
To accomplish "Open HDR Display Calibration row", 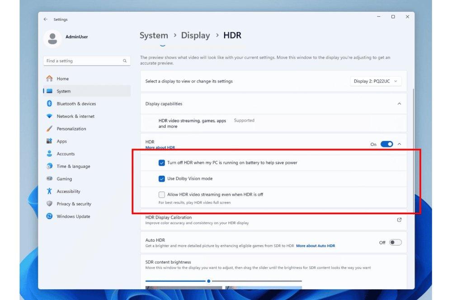I will [273, 220].
